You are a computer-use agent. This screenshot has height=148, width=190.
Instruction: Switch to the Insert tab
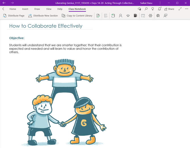point(25,9)
